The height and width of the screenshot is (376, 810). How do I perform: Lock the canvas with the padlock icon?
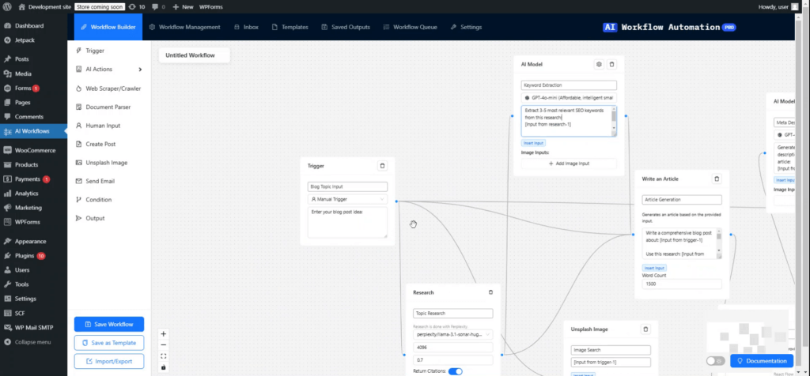(163, 367)
